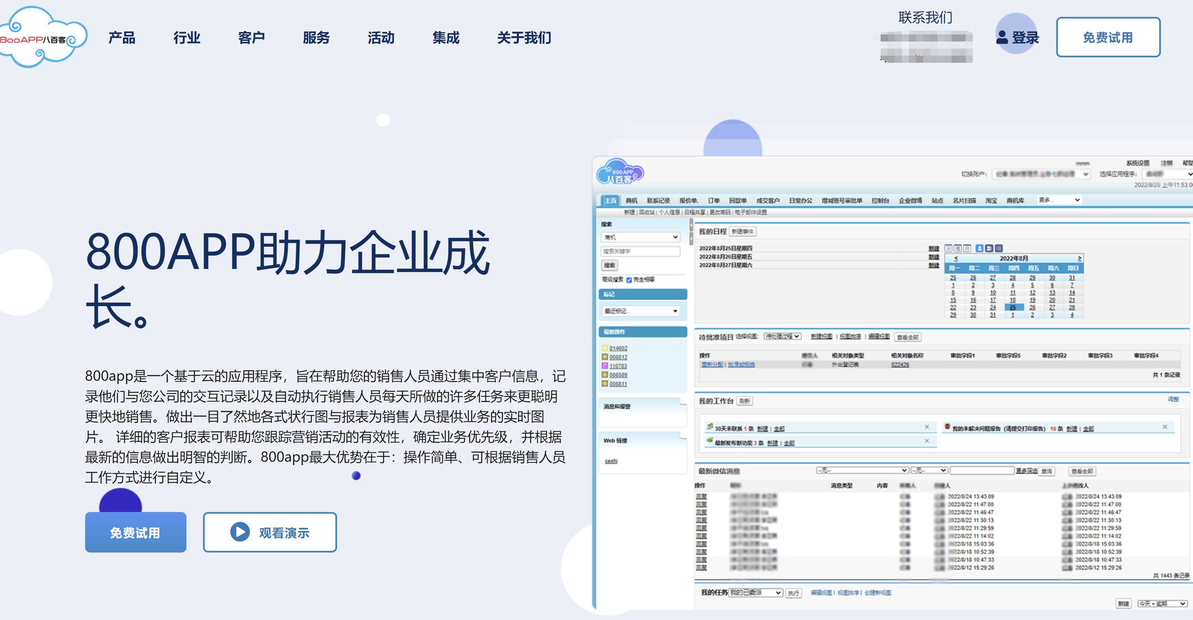
Task: Click the list view icon above the calendar
Action: [999, 248]
